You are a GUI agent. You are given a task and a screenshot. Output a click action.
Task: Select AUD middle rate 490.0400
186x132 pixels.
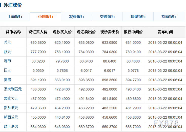(133, 89)
